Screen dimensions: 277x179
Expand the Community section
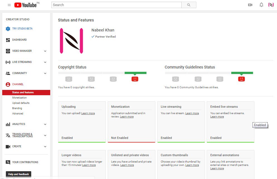click(45, 73)
